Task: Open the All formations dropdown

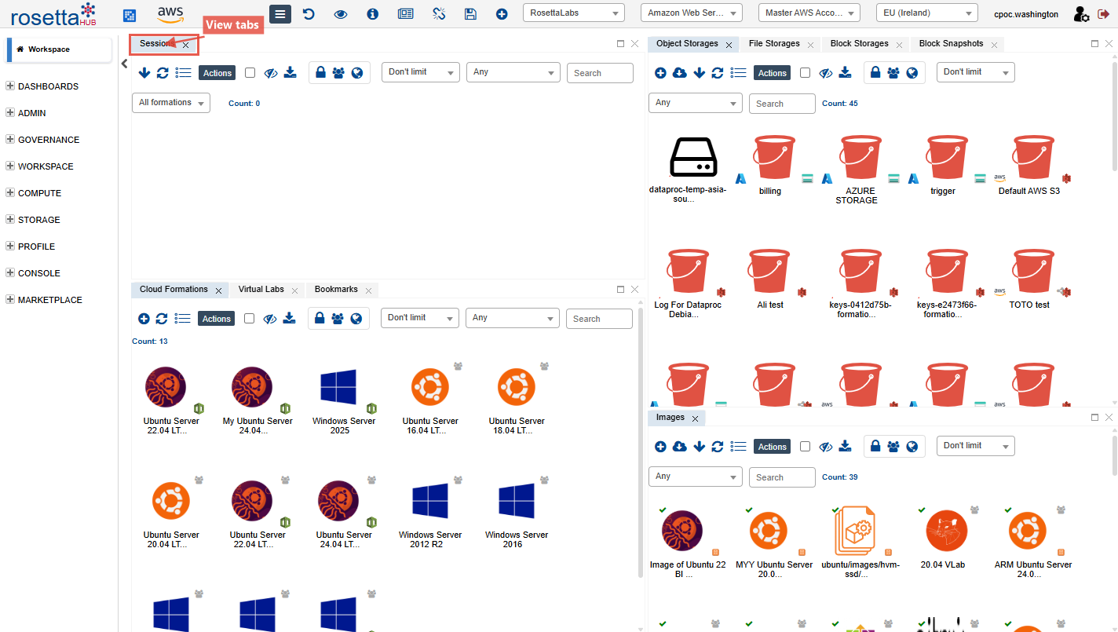Action: click(x=170, y=103)
